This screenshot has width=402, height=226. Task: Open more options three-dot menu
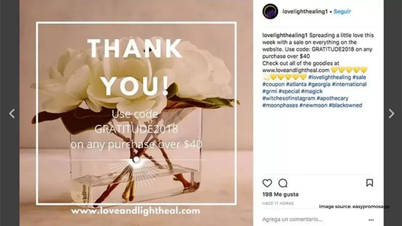click(x=371, y=220)
